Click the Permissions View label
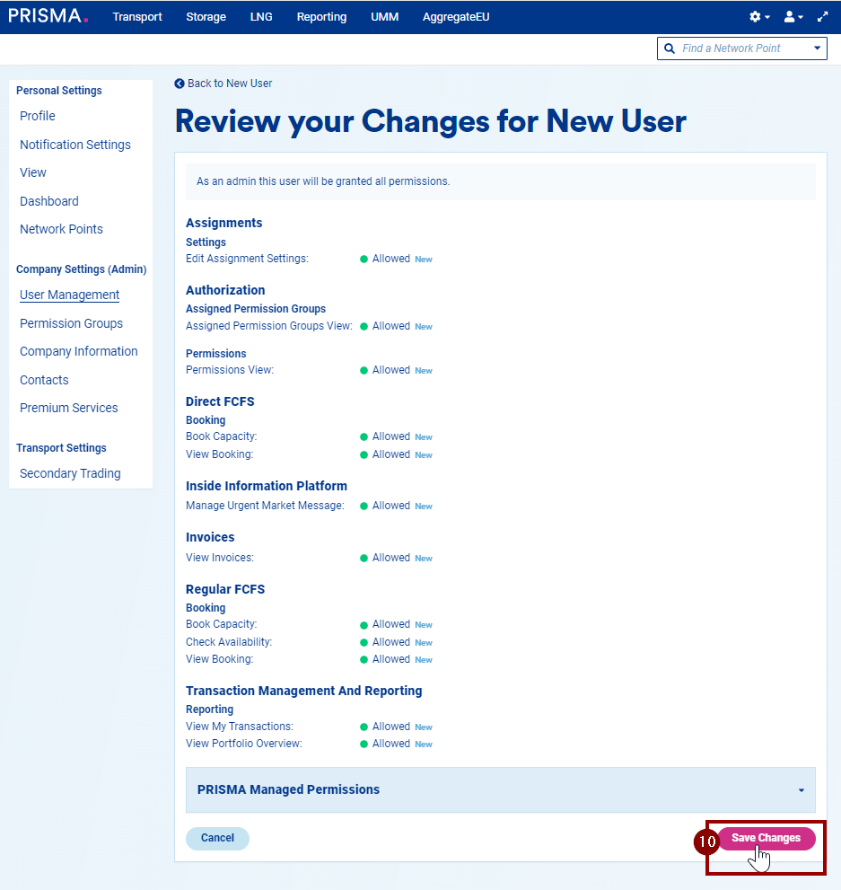841x890 pixels. click(x=230, y=370)
